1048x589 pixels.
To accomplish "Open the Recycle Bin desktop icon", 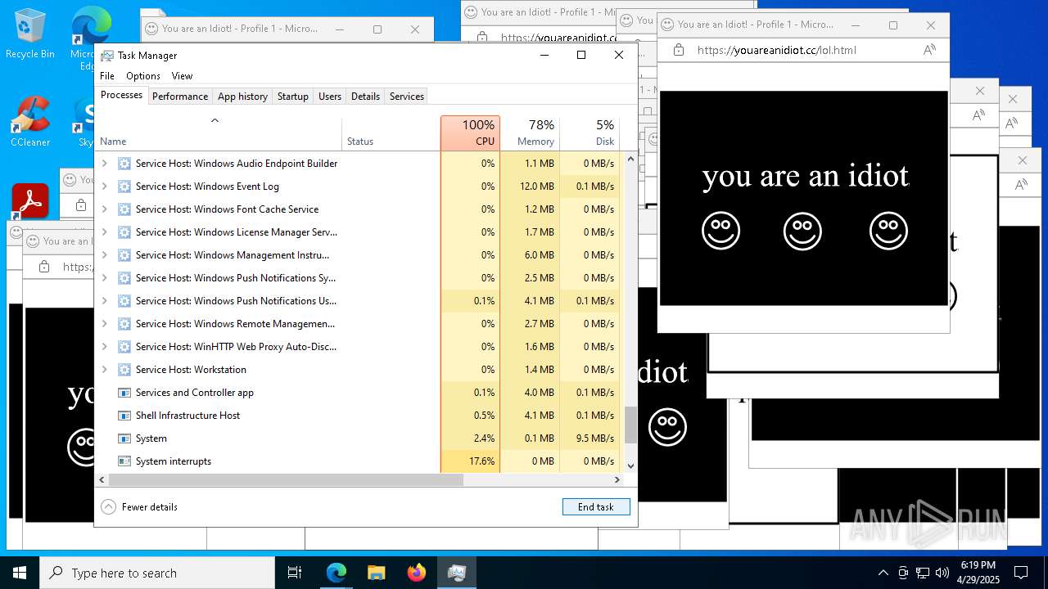I will pos(29,34).
